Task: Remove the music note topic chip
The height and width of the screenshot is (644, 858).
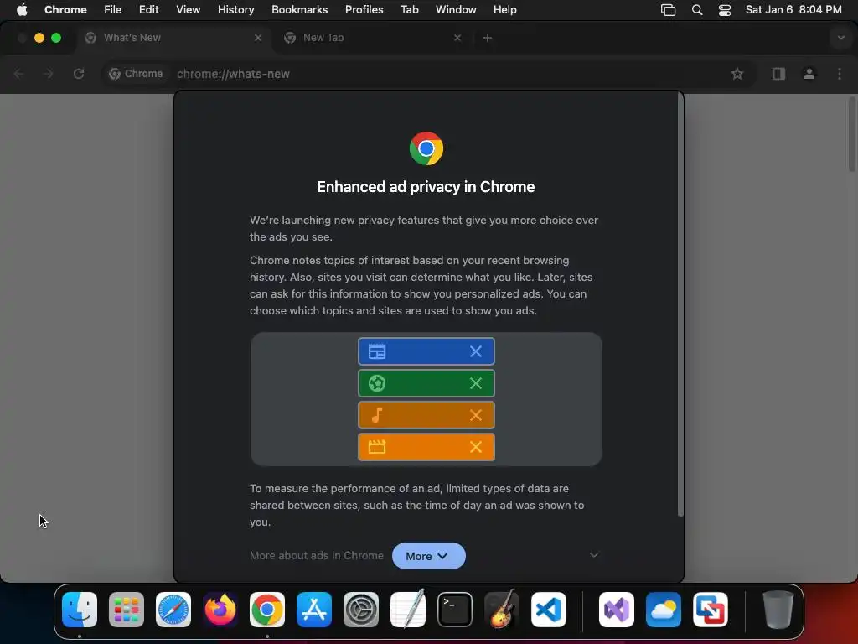Action: pos(476,415)
